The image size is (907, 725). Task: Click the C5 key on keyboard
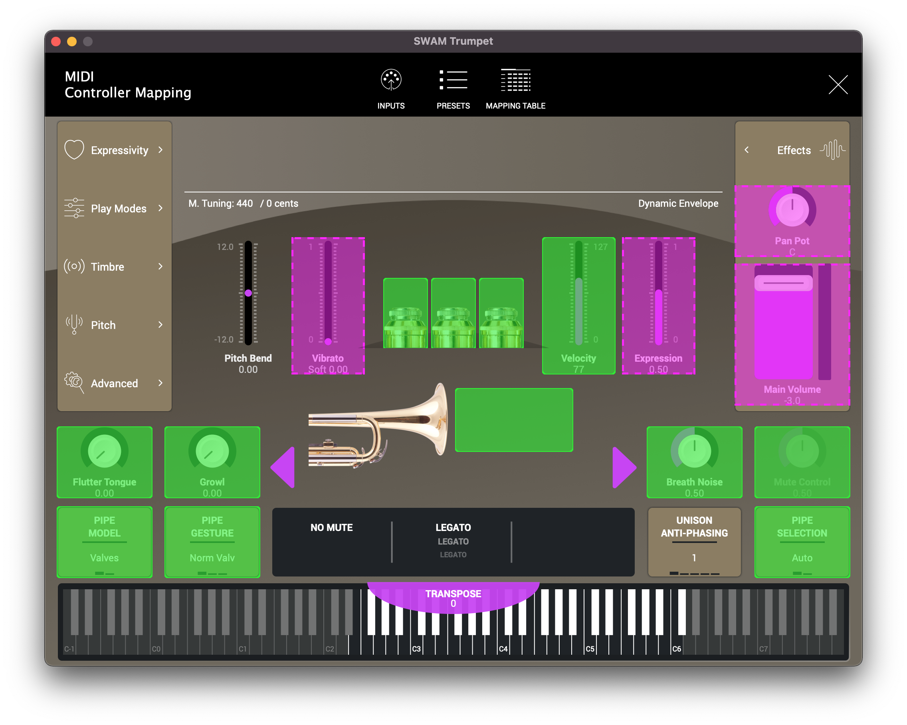590,645
